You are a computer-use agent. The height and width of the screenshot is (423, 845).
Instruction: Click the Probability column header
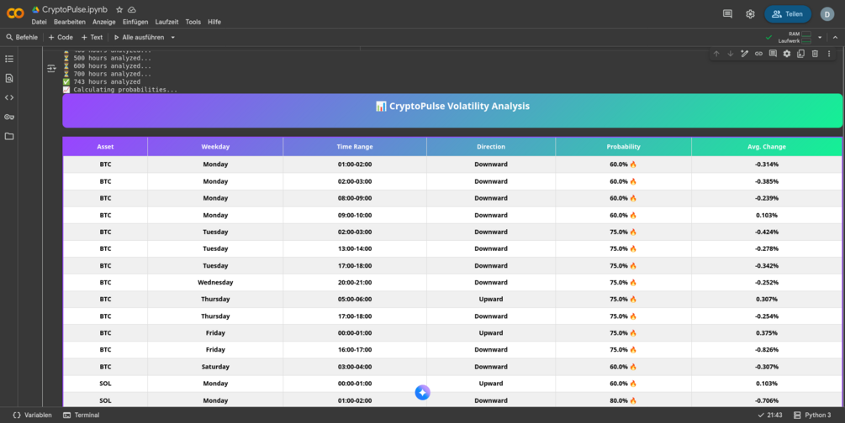(624, 146)
